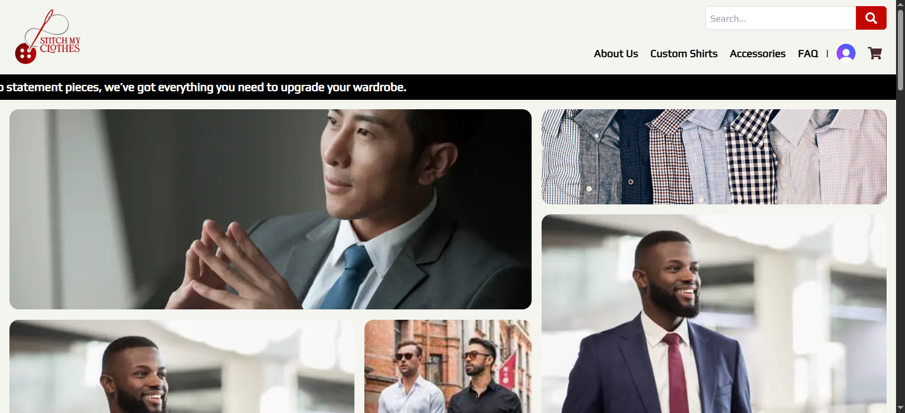Open the man in gray suit image
Screen dimensions: 905x413
[x=271, y=209]
